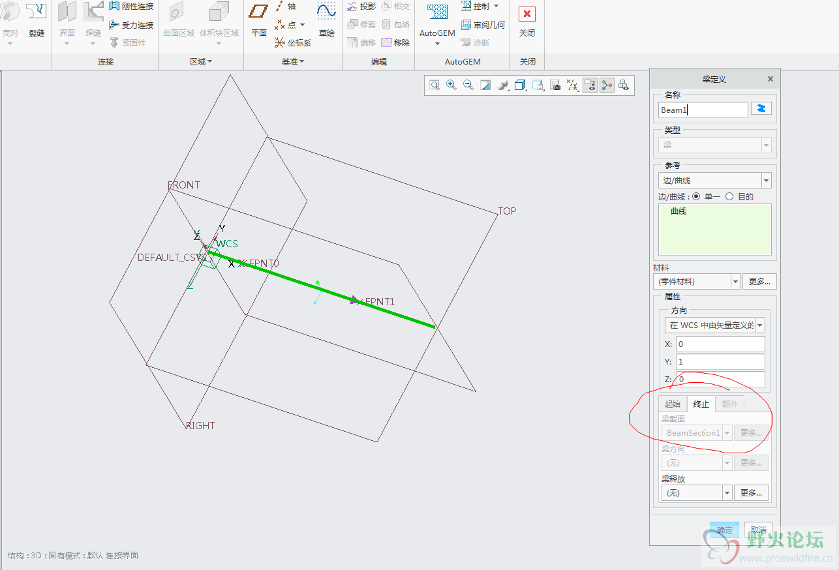The image size is (839, 570).
Task: Click the Refit view icon
Action: pos(434,85)
